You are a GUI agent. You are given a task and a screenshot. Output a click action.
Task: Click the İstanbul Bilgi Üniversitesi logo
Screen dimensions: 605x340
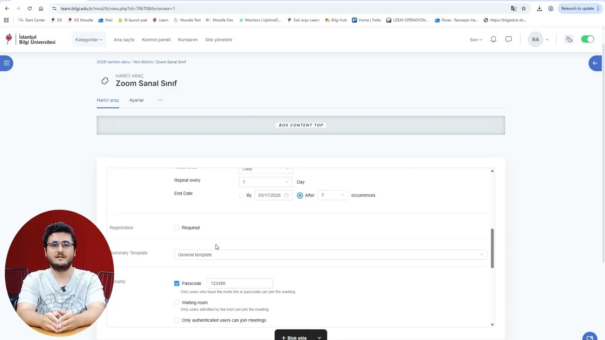coord(31,40)
